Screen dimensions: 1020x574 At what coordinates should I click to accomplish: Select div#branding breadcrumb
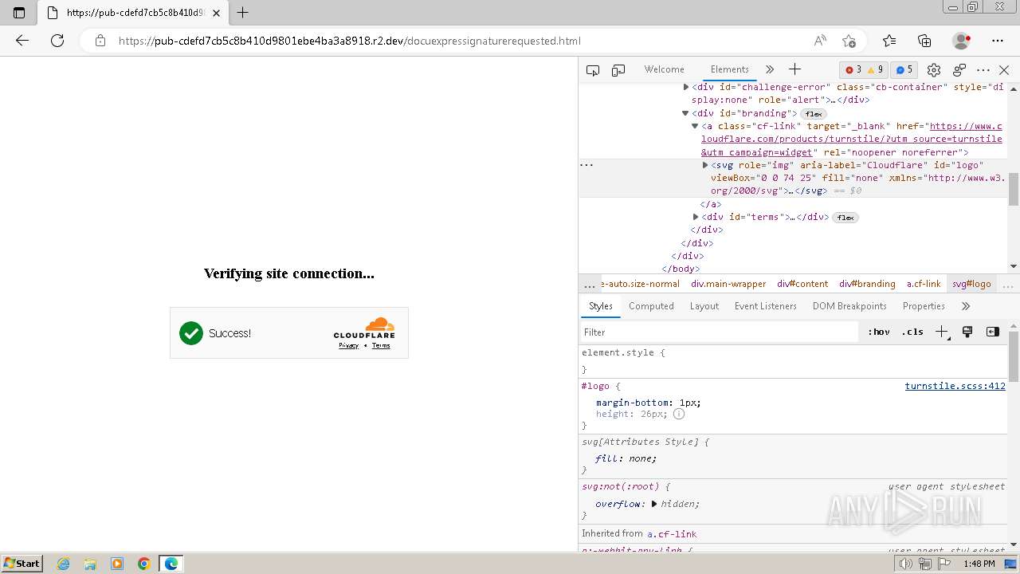pyautogui.click(x=868, y=284)
